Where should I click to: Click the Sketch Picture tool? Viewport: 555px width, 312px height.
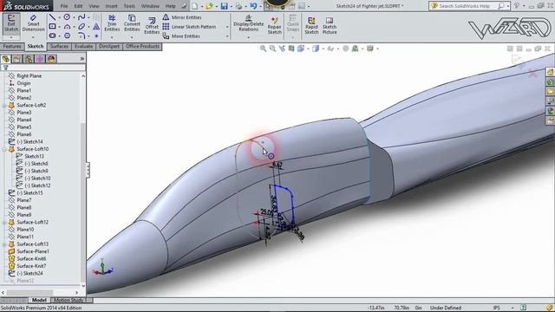(x=330, y=25)
